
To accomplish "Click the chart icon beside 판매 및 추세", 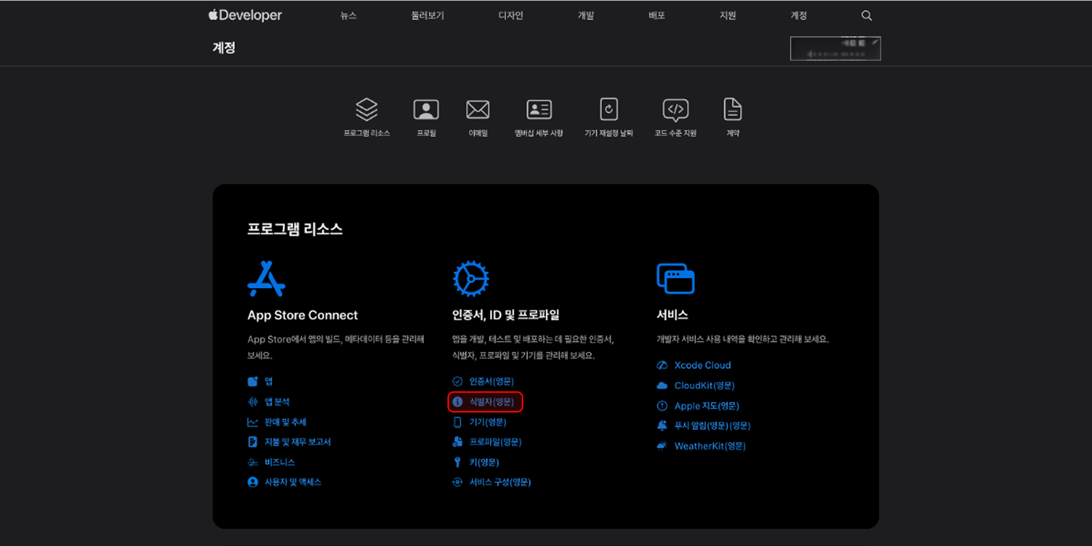I will click(253, 422).
